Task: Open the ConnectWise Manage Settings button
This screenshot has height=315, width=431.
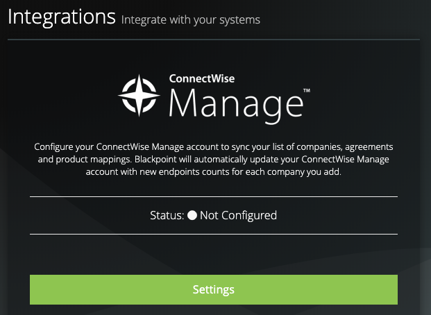Action: (x=214, y=289)
